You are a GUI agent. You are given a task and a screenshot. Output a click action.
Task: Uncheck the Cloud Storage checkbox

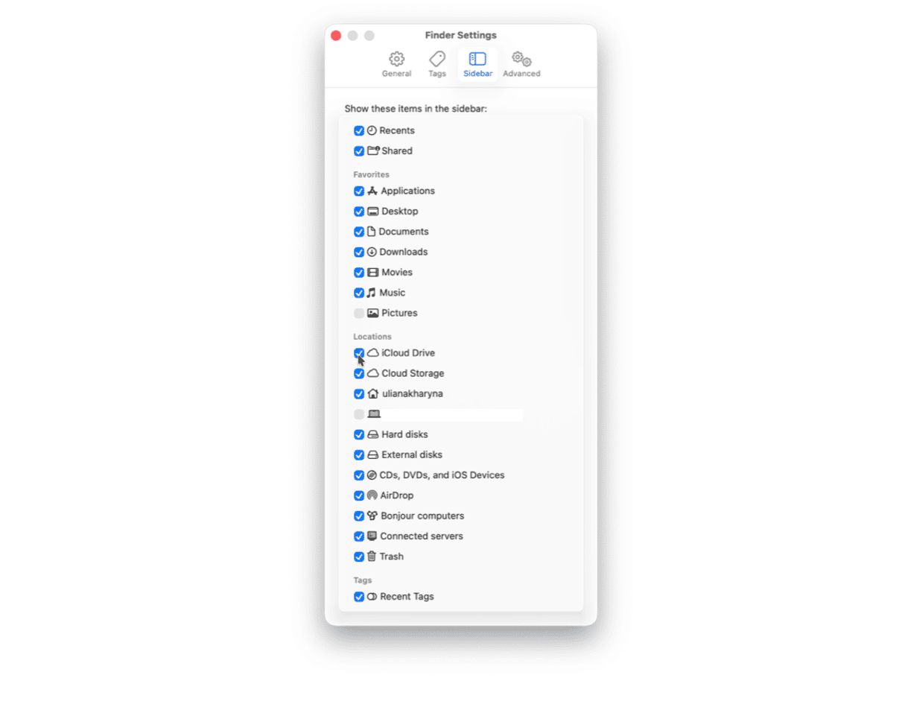(359, 373)
